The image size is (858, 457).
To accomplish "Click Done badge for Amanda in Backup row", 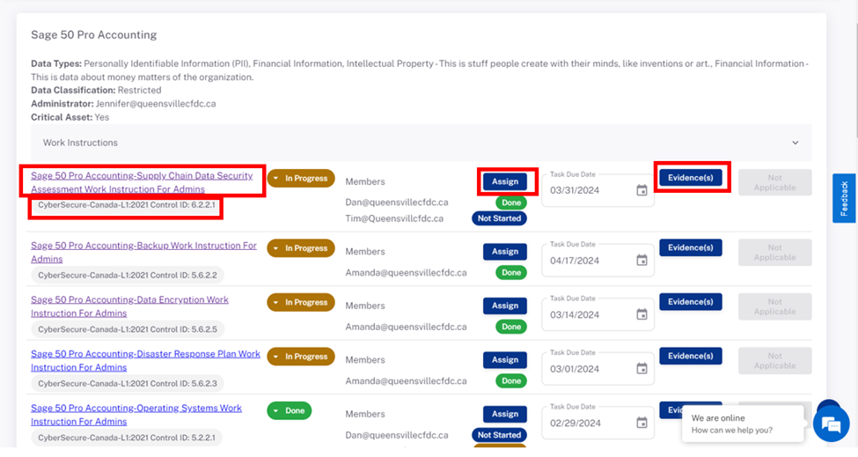I will [511, 273].
